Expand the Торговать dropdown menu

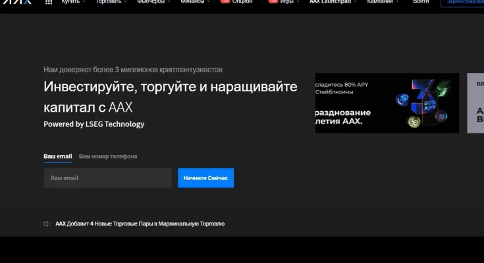pyautogui.click(x=111, y=2)
